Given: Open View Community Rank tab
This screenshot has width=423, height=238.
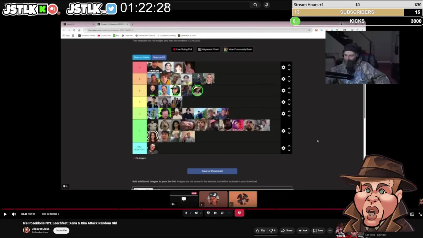Looking at the screenshot, I should (238, 49).
